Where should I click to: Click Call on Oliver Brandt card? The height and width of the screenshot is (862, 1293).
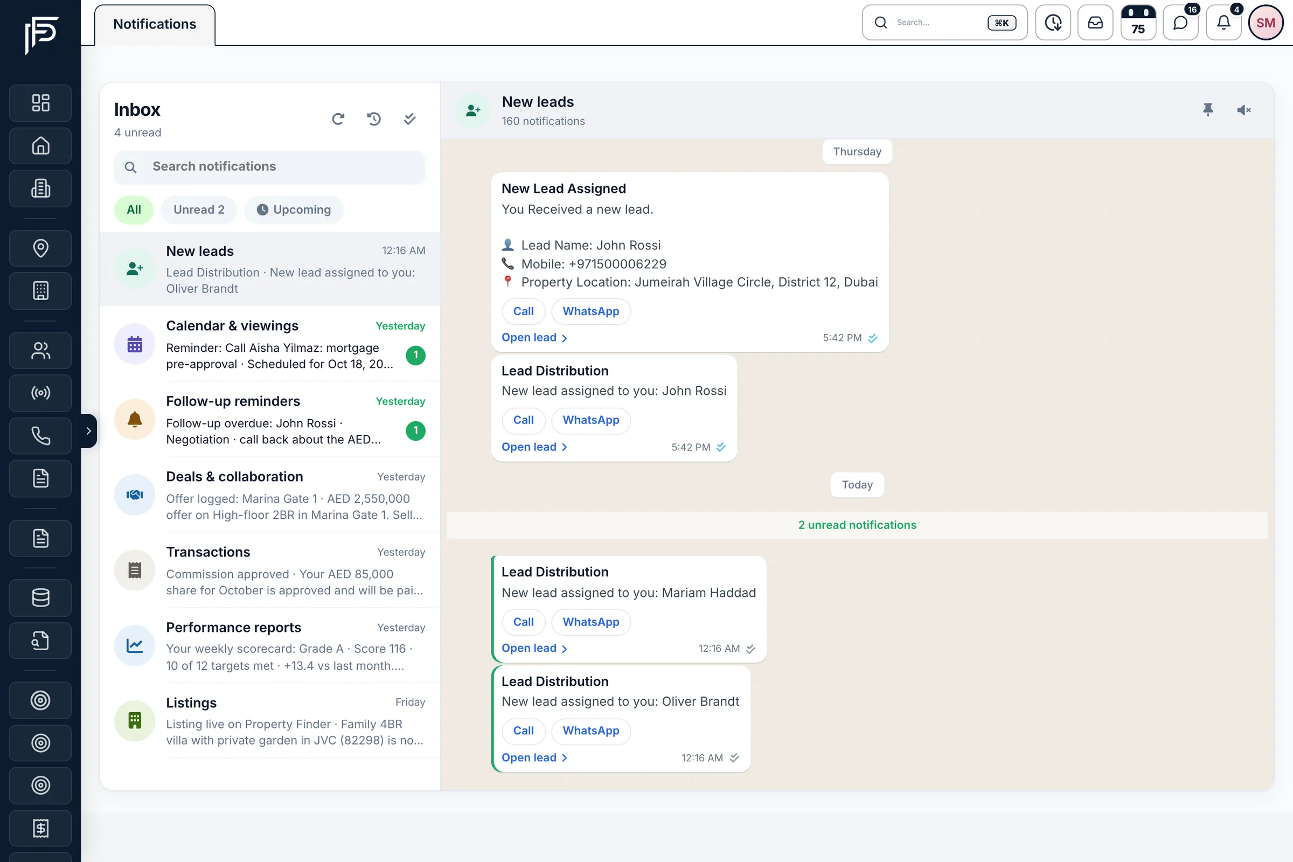(x=523, y=731)
